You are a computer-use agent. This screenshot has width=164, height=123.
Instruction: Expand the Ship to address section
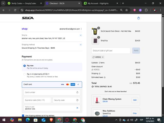coord(81,35)
